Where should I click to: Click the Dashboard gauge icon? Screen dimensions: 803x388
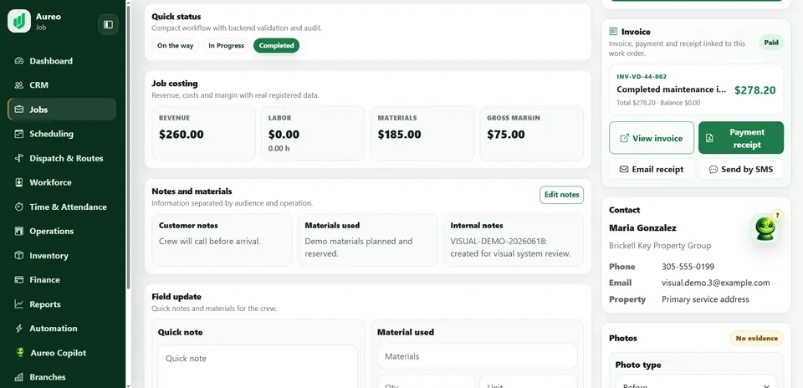(19, 61)
